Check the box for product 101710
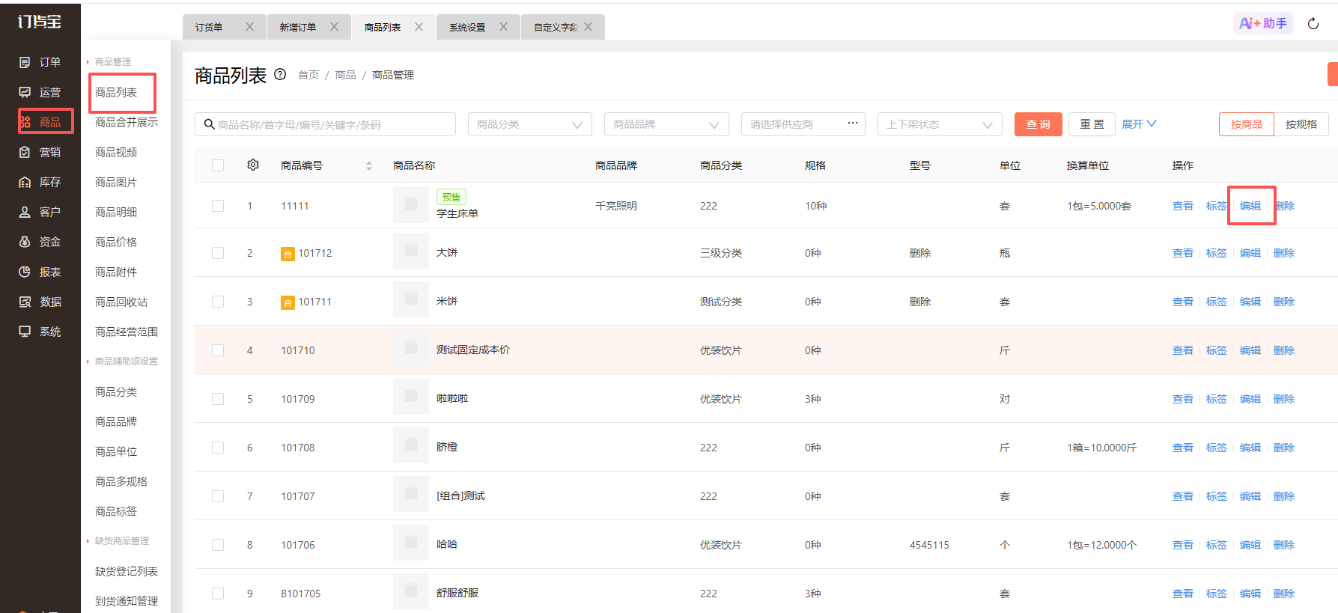The height and width of the screenshot is (613, 1338). [218, 350]
